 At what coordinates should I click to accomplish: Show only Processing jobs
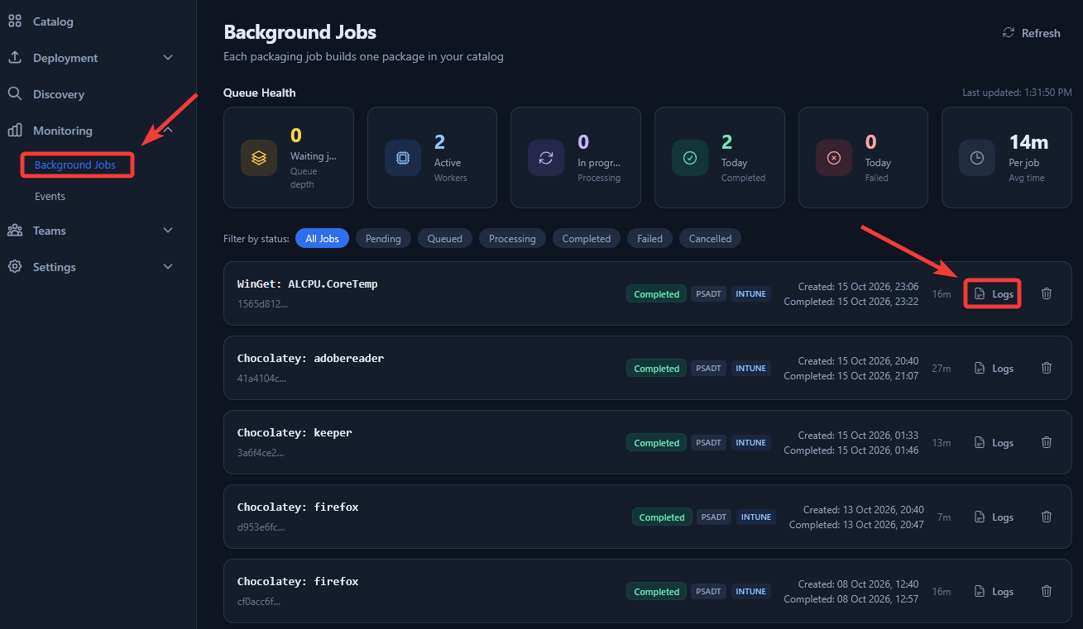click(512, 238)
